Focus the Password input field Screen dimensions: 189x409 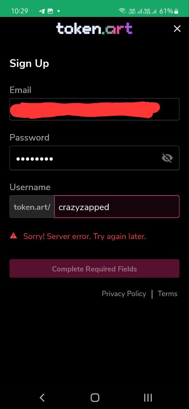pos(94,158)
